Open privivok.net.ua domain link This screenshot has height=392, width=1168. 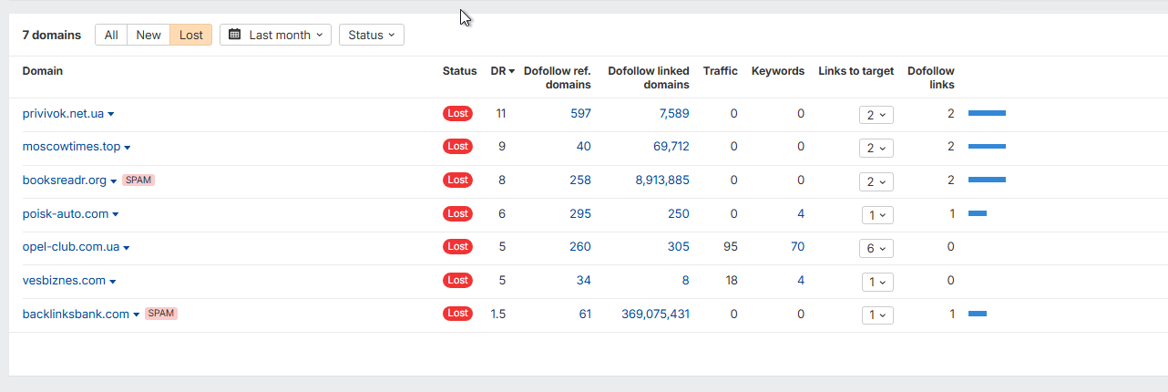(x=63, y=114)
